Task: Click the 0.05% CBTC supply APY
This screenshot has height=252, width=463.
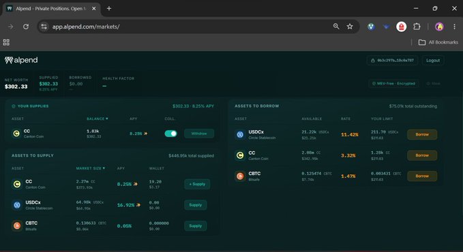Action: pos(124,226)
